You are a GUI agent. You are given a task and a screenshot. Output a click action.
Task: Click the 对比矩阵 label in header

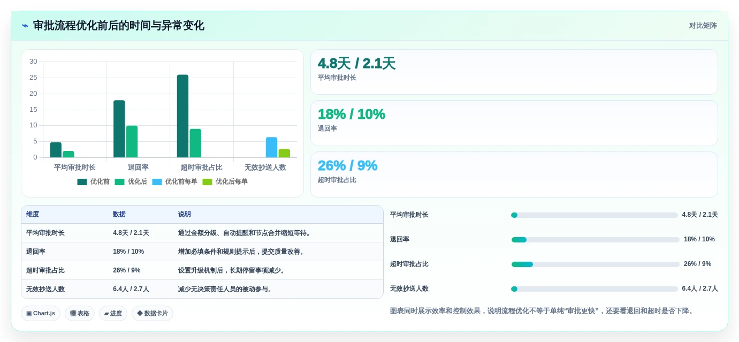coord(703,26)
